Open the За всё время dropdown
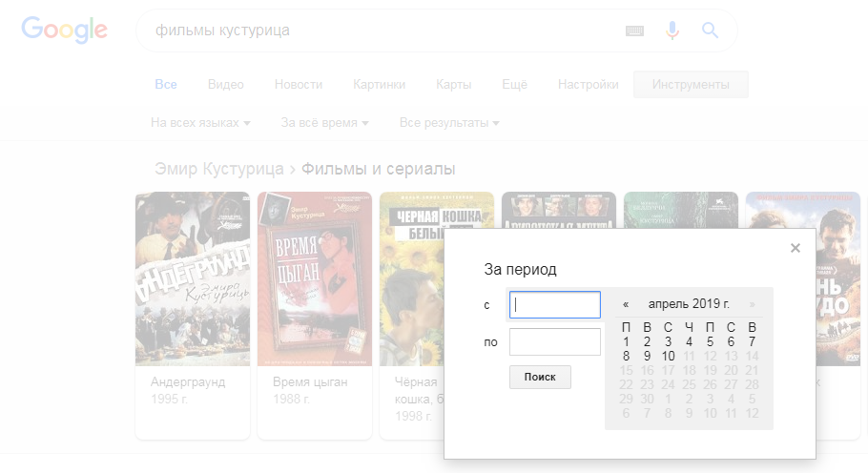 coord(324,123)
